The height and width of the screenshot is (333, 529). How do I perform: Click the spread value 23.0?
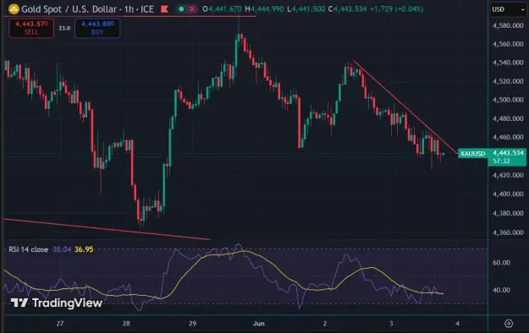coord(64,28)
